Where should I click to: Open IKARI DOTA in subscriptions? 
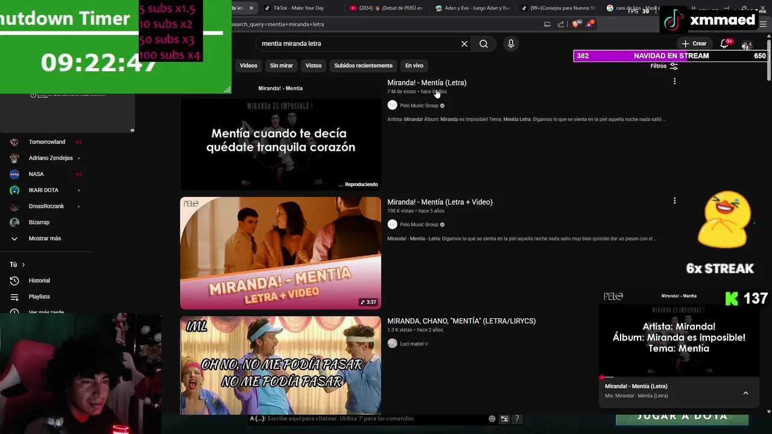43,190
